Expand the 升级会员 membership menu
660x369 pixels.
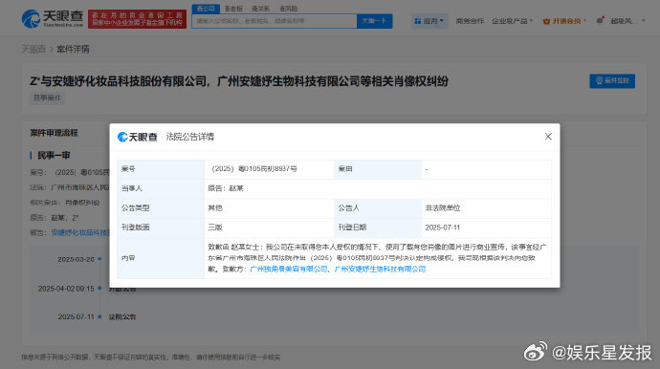[x=564, y=21]
